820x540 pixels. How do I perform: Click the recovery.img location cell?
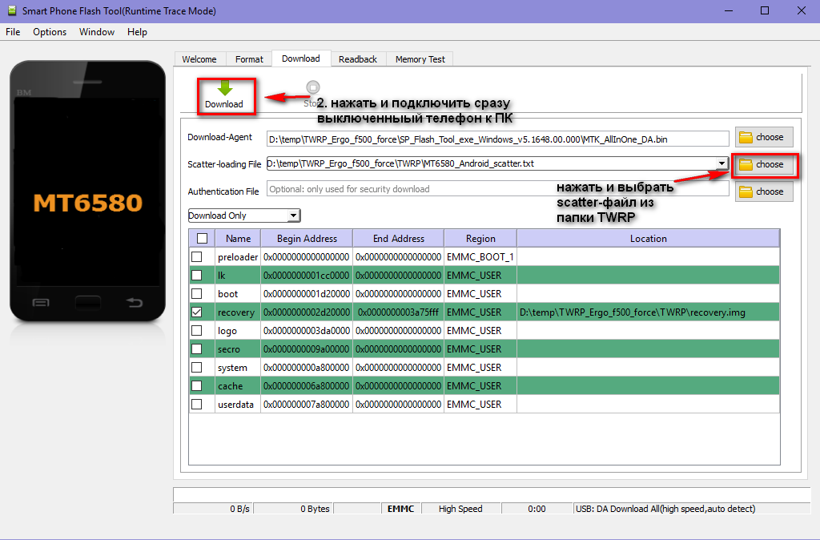tap(647, 312)
